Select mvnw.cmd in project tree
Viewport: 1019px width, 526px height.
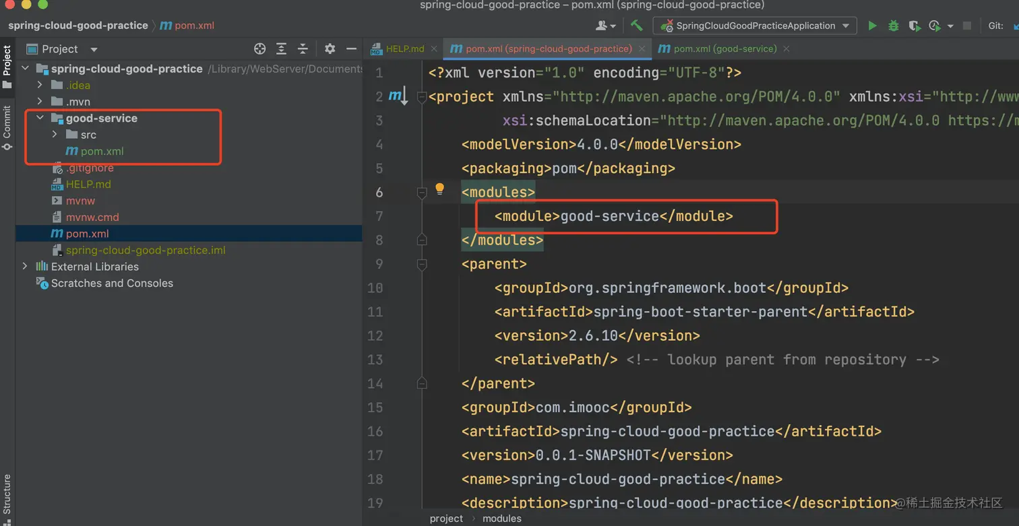coord(92,217)
